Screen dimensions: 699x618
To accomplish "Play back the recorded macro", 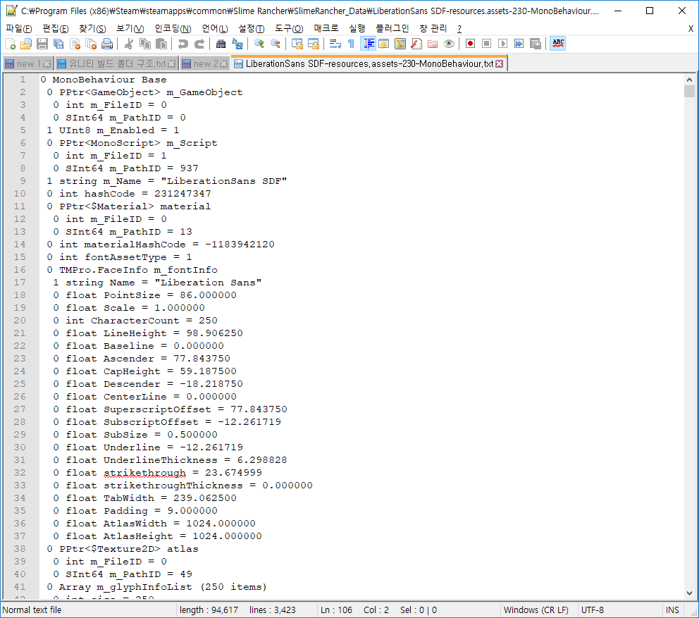I will [x=503, y=43].
